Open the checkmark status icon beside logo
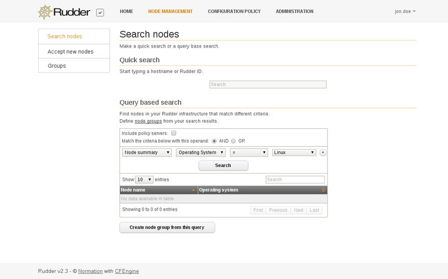The width and height of the screenshot is (448, 279). click(100, 12)
